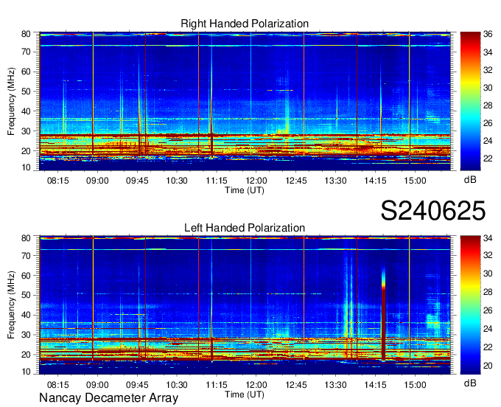Viewport: 501px width, 407px height.
Task: Click the 13:30 tick under the left-handed plot
Action: coord(335,385)
